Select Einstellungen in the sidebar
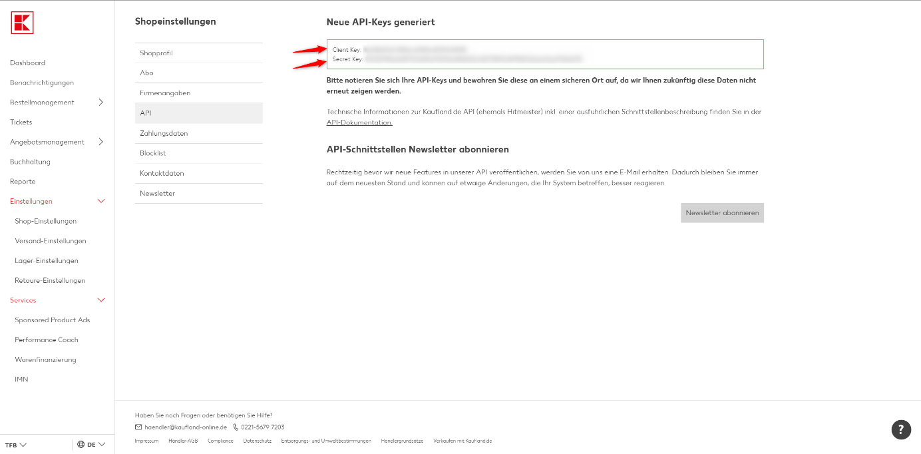The width and height of the screenshot is (921, 454). pyautogui.click(x=31, y=201)
